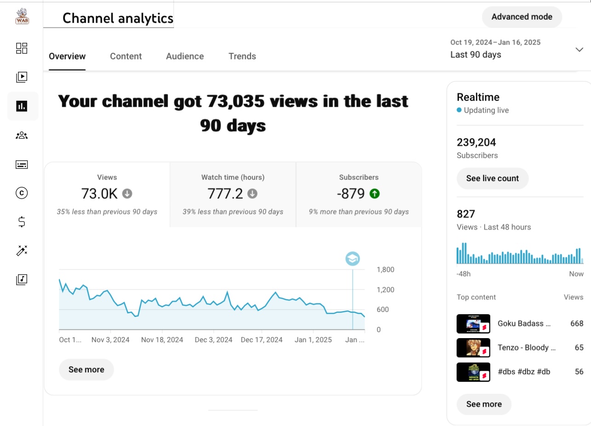
Task: Expand the Last 90 days date dropdown
Action: pyautogui.click(x=579, y=50)
